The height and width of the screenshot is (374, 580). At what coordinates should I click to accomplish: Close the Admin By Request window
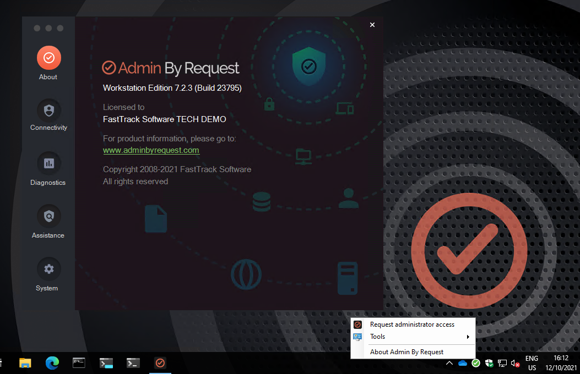(372, 25)
